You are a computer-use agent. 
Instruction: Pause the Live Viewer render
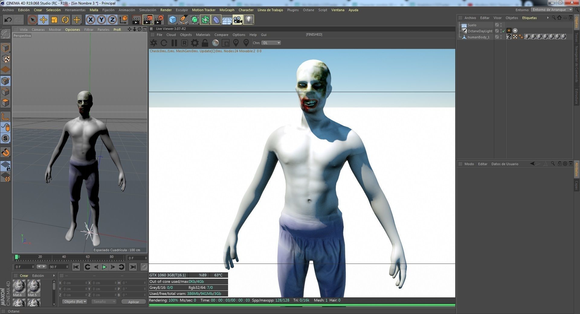[174, 43]
